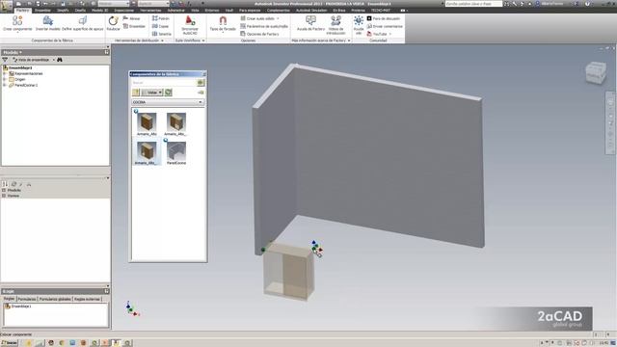617x347 pixels.
Task: Click the Patrón tool
Action: click(x=161, y=18)
